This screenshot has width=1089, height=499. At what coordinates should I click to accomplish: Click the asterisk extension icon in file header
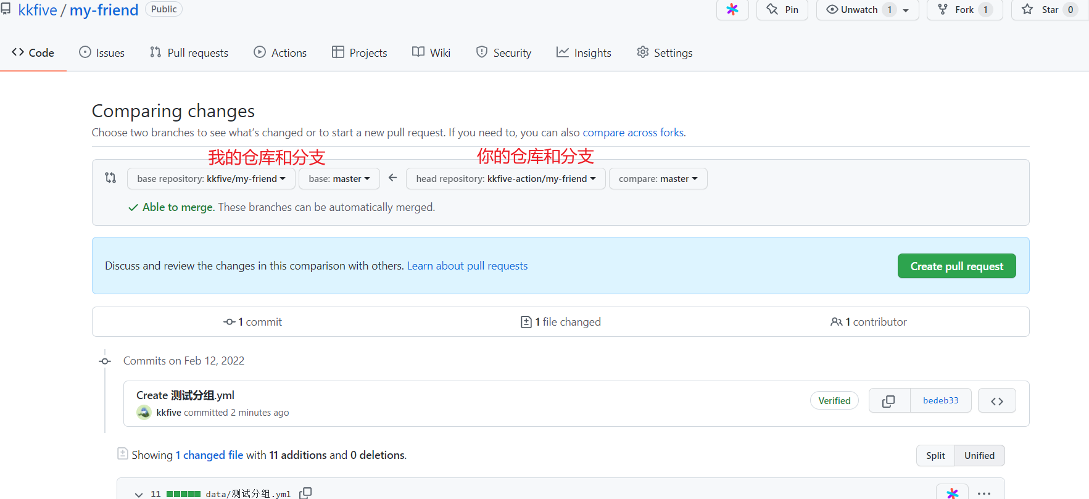coord(953,493)
